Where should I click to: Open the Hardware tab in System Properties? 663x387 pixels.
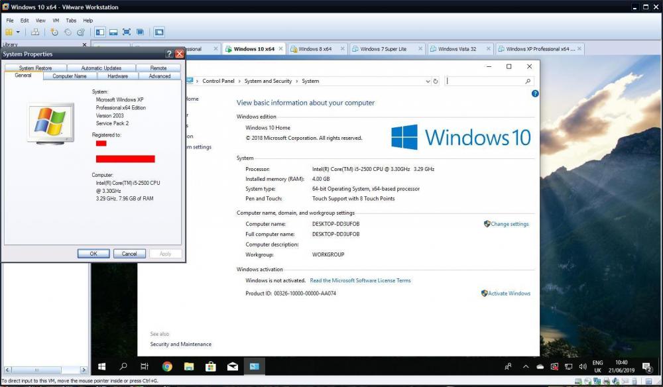pyautogui.click(x=117, y=76)
